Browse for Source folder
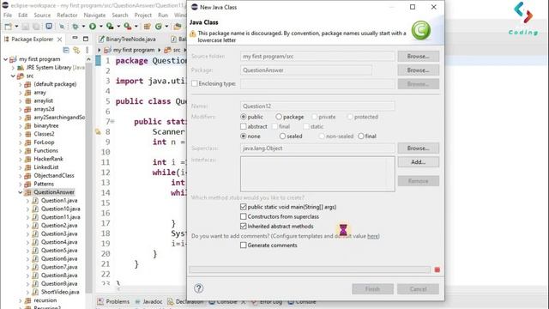This screenshot has width=549, height=309. [x=418, y=56]
